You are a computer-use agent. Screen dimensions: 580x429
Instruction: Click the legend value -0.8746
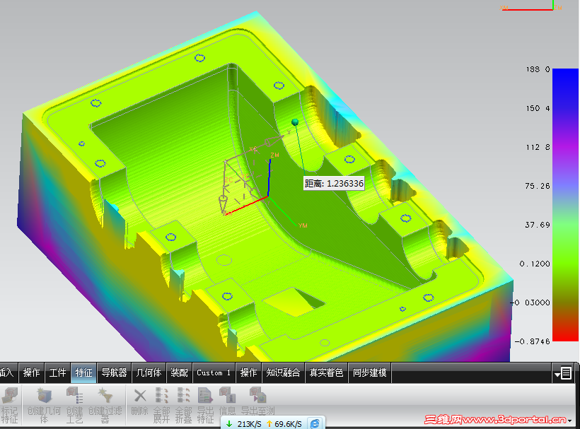[x=533, y=341]
